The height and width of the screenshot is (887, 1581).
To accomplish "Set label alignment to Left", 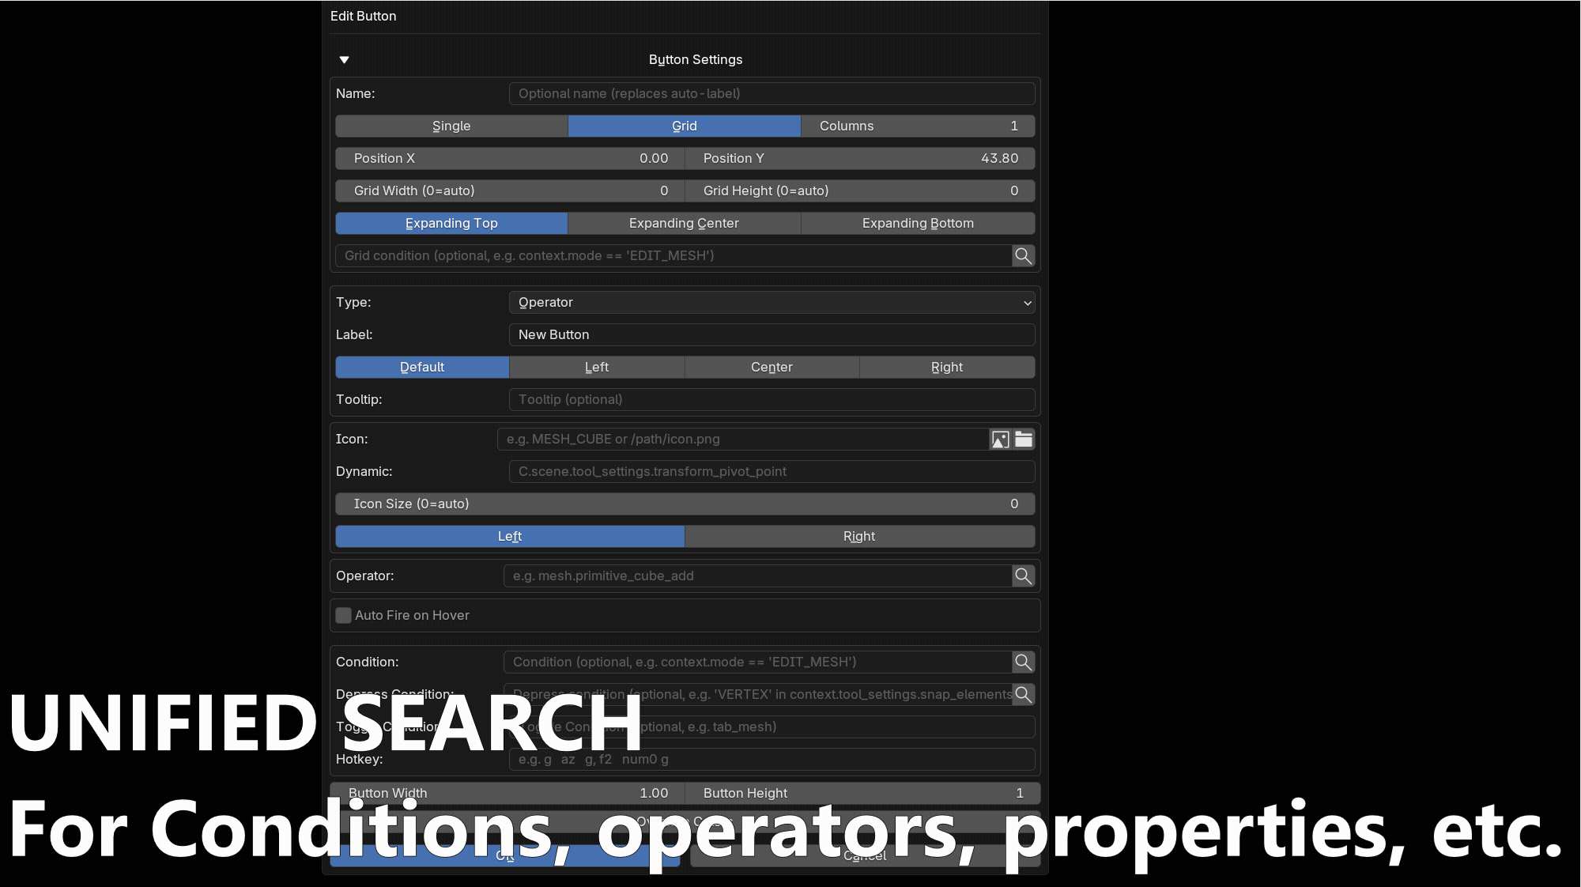I will click(597, 367).
